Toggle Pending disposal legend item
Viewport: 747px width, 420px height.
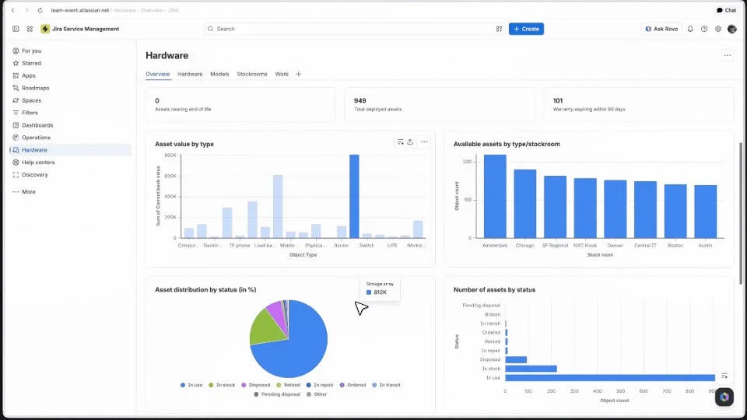pos(277,394)
